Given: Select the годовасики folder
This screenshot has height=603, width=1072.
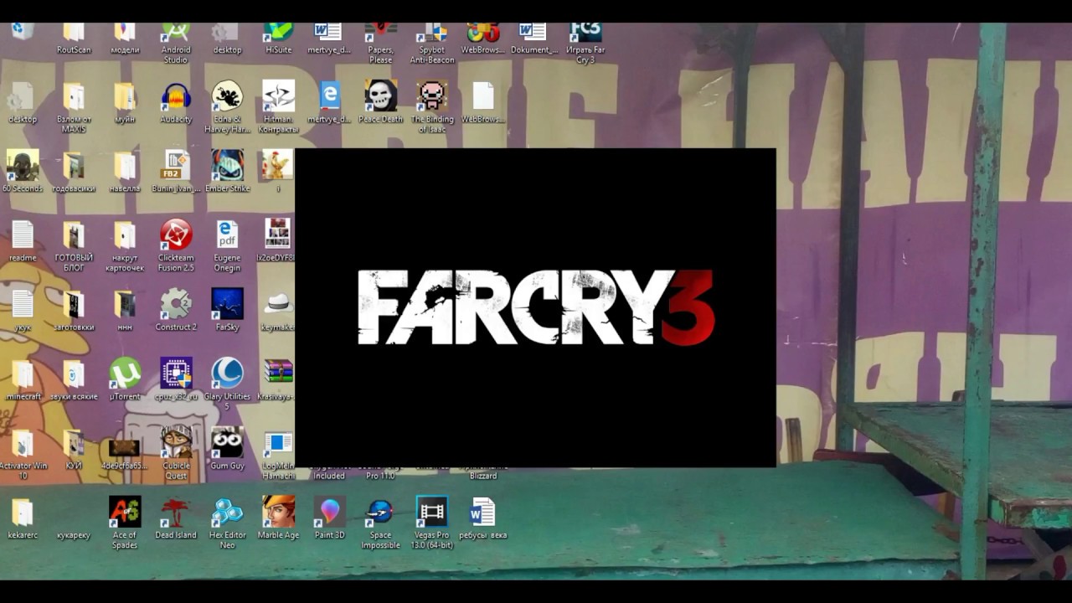Looking at the screenshot, I should coord(74,172).
